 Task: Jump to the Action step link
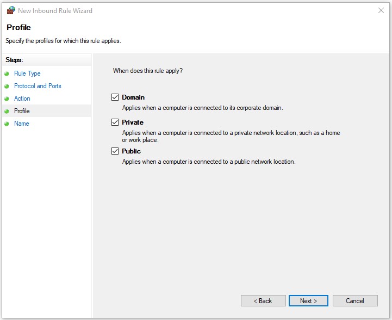click(22, 99)
